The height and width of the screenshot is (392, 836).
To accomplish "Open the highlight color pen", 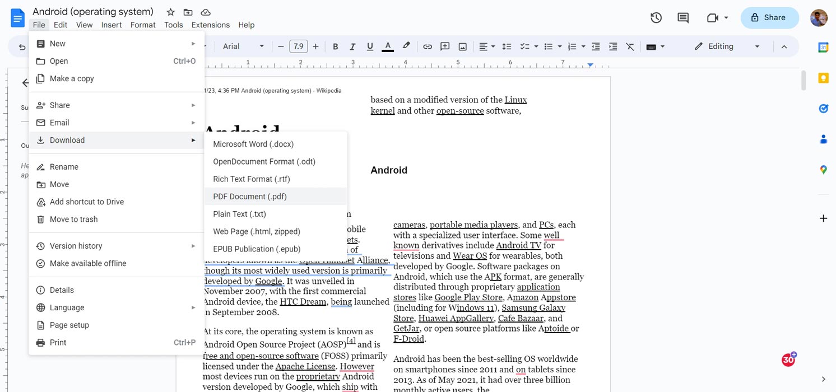I will pos(406,46).
